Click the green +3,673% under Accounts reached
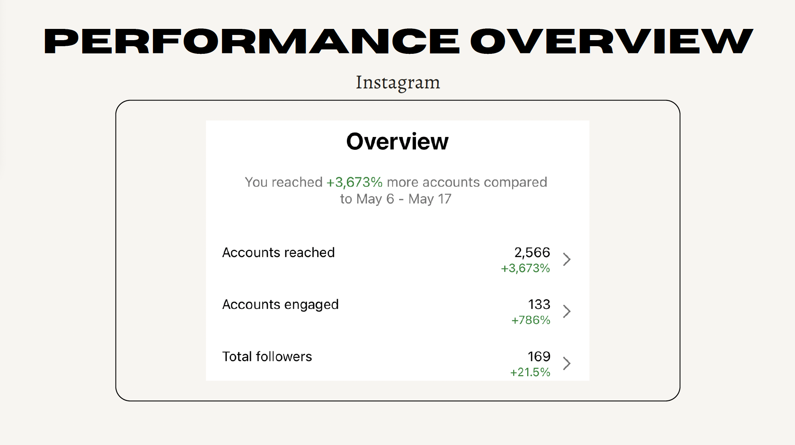The image size is (795, 445). [x=525, y=268]
